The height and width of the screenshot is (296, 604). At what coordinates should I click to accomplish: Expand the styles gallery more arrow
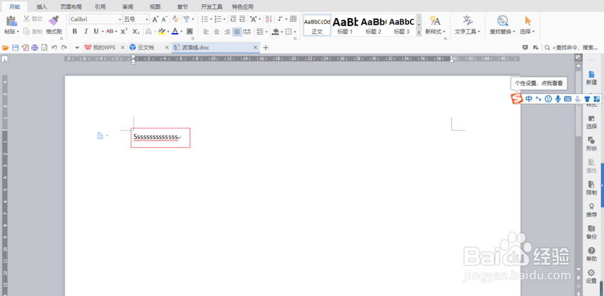419,33
